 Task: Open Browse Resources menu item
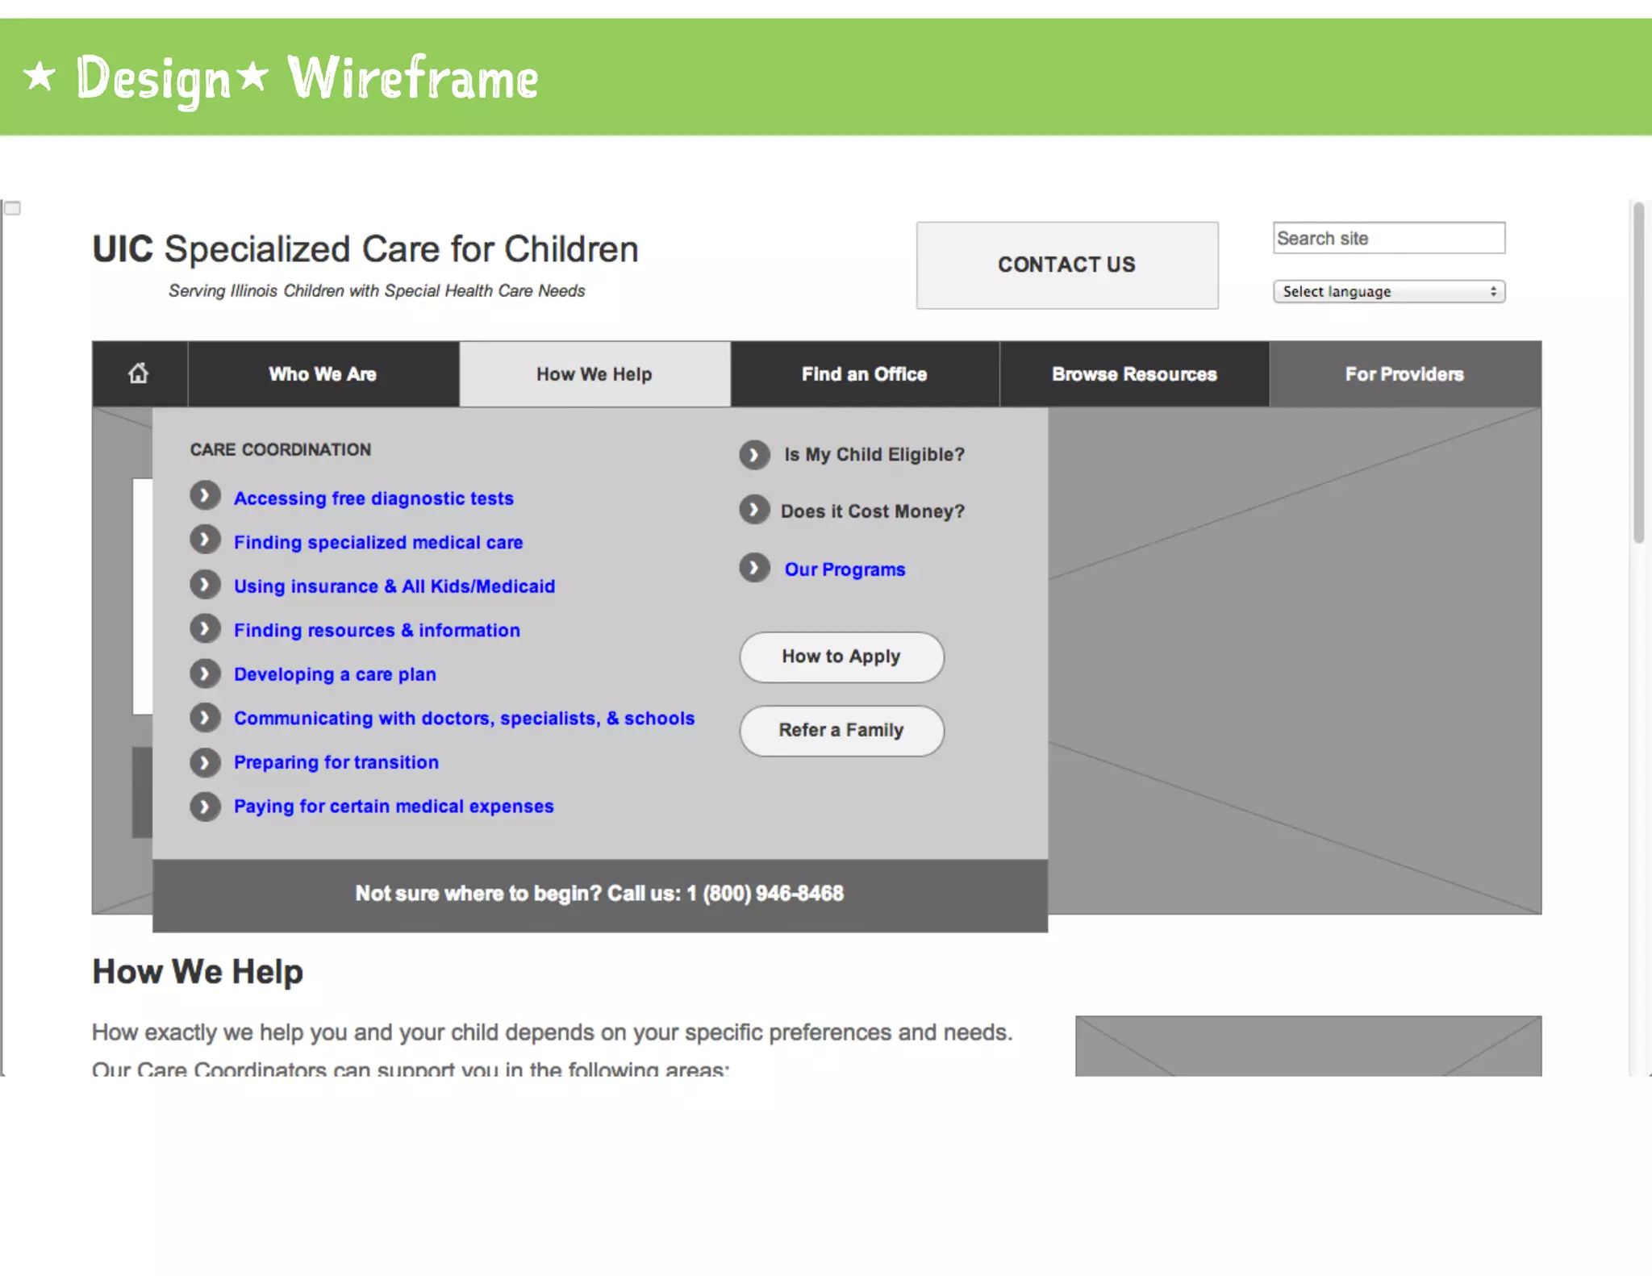[1134, 374]
